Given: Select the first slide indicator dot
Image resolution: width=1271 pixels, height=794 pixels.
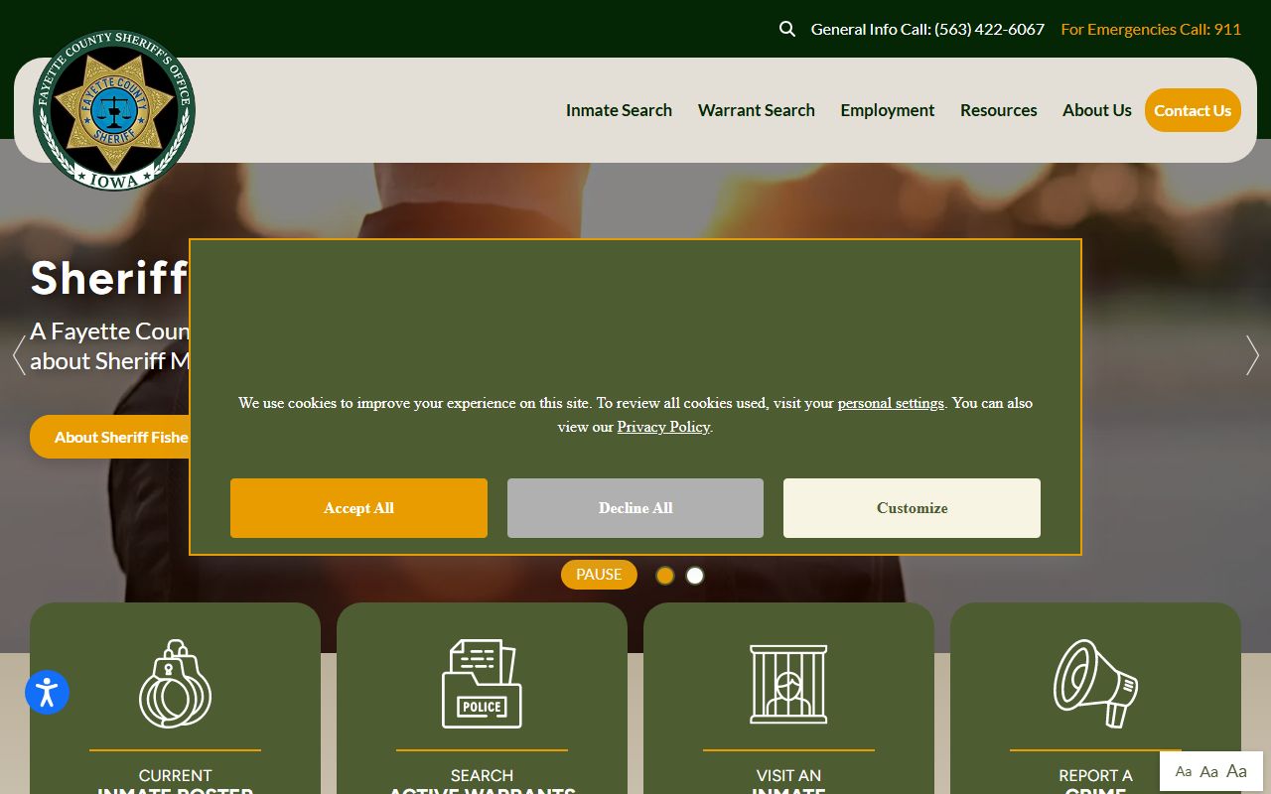Looking at the screenshot, I should click(x=665, y=576).
